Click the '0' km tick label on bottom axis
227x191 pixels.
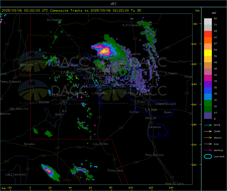pyautogui.click(x=30, y=187)
